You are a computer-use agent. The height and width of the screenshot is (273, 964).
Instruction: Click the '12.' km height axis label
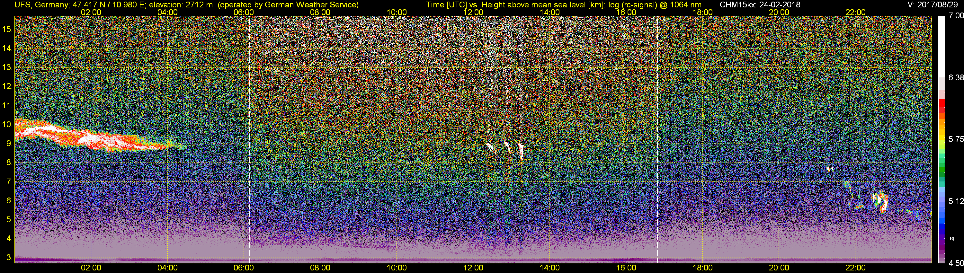coord(7,86)
